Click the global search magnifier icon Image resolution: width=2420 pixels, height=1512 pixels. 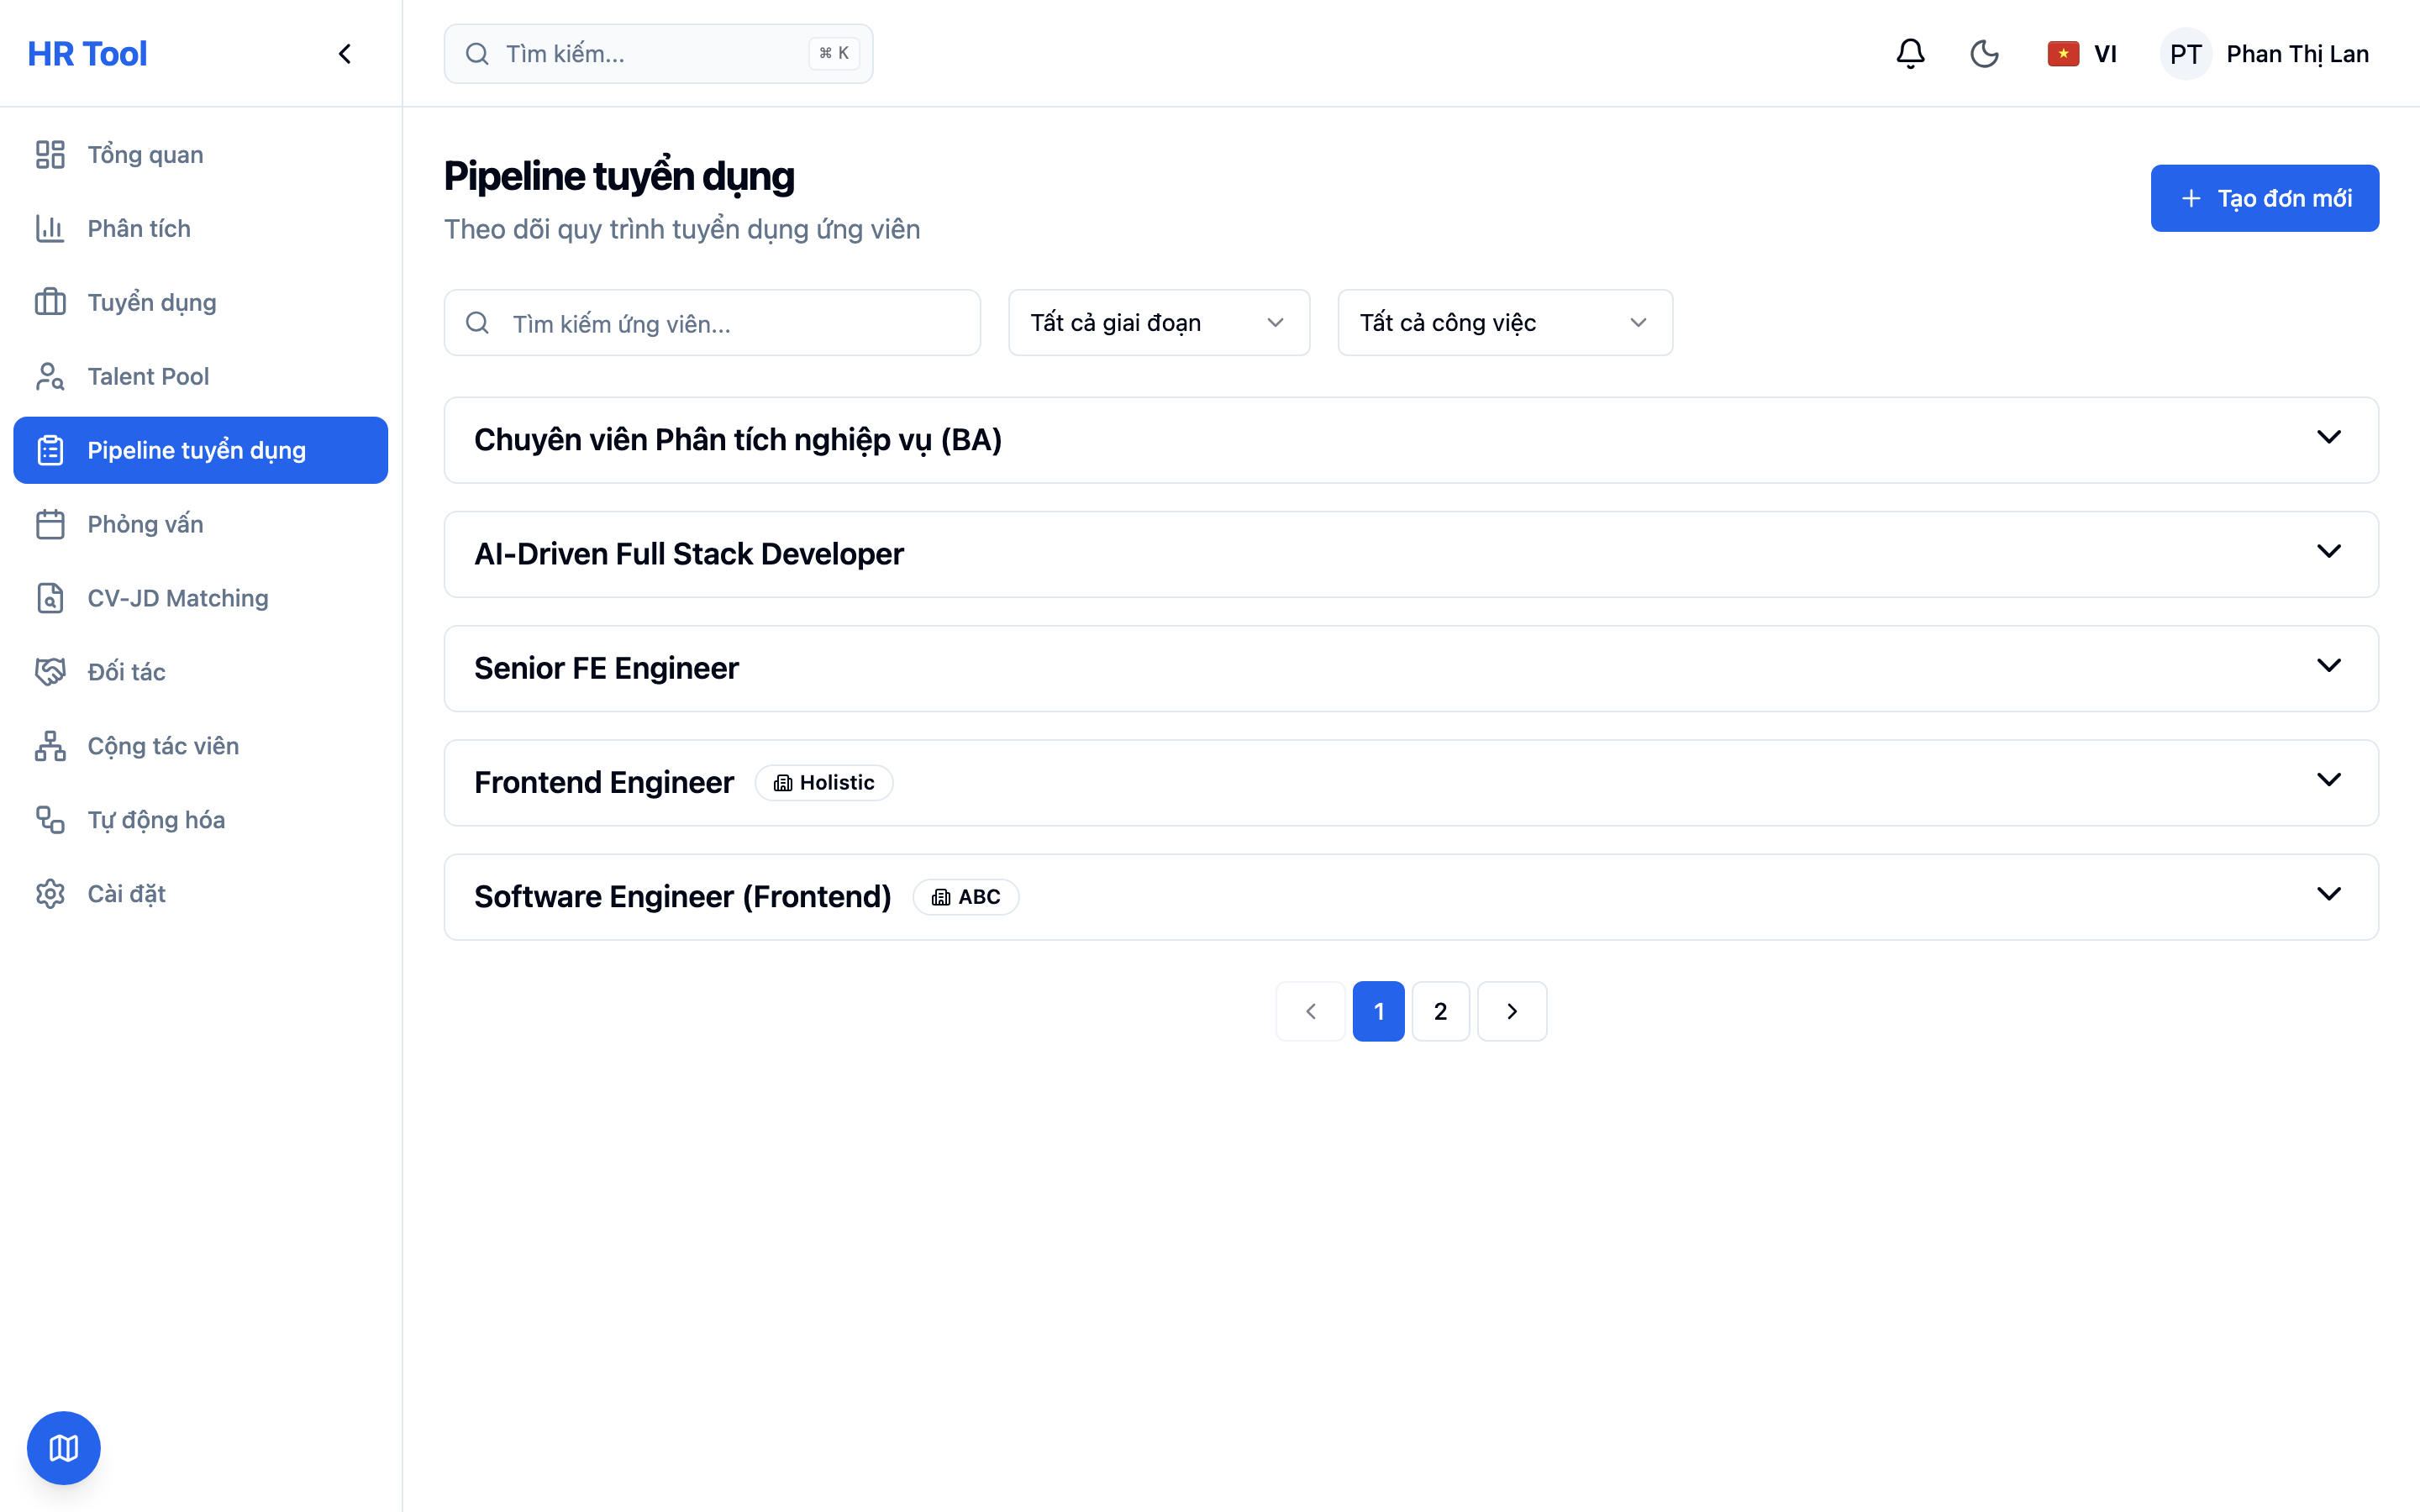pos(477,54)
